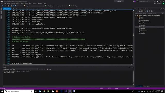Open the Debug menu
Viewport: 165px width, 93px height.
tap(18, 4)
